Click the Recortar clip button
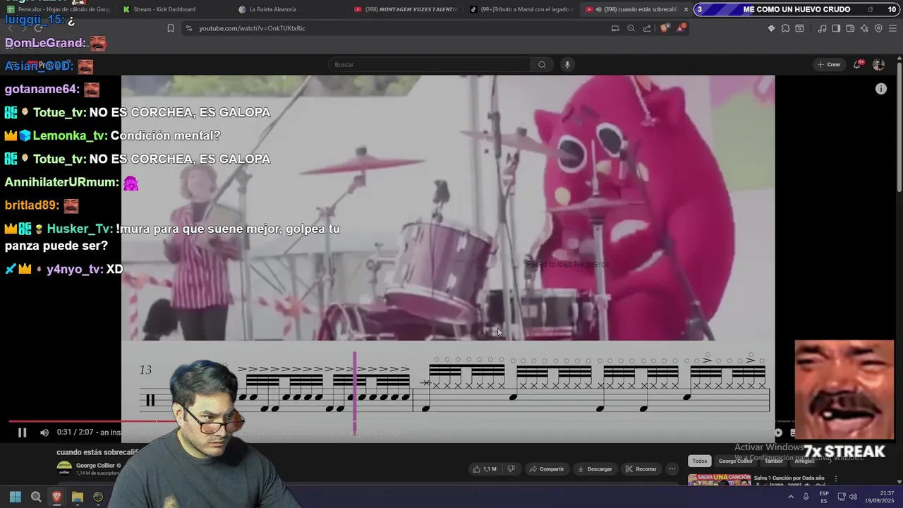This screenshot has height=508, width=903. 641,469
